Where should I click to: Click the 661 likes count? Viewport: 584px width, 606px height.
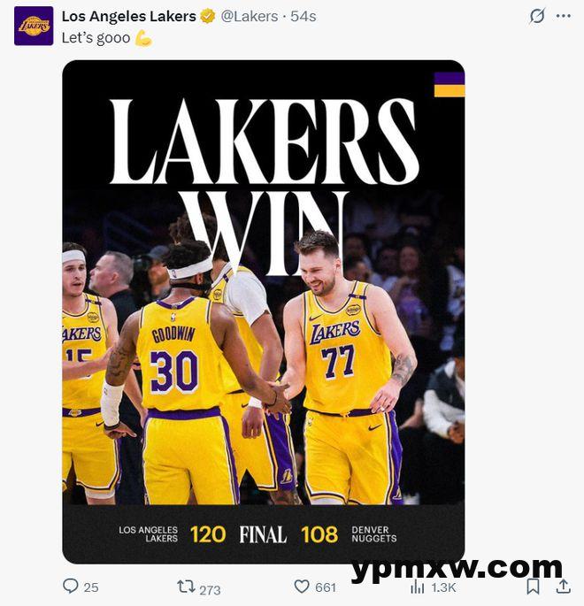(x=326, y=587)
